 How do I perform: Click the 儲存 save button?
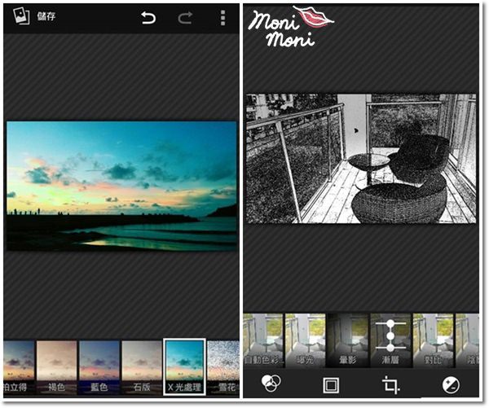(46, 16)
